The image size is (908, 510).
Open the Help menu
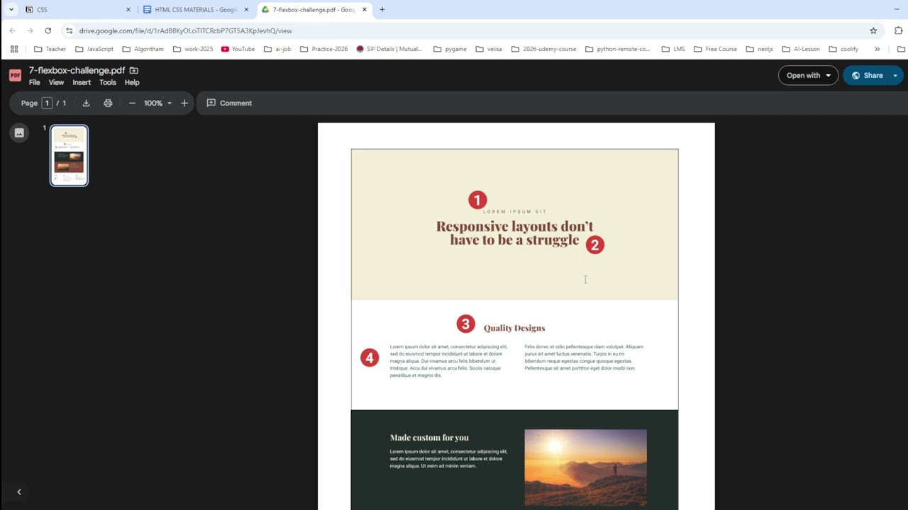pyautogui.click(x=132, y=82)
